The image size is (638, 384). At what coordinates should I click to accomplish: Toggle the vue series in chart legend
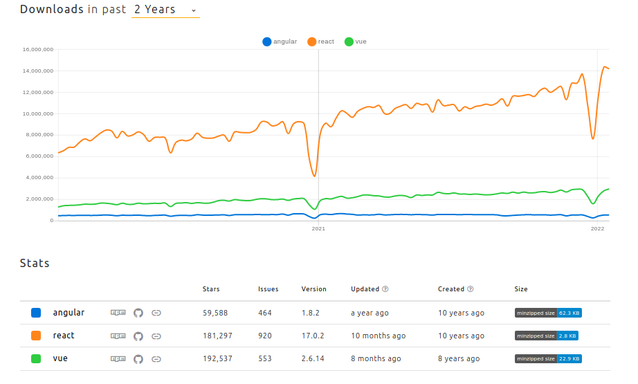point(355,42)
